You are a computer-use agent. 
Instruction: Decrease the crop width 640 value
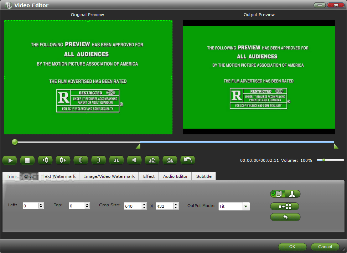click(144, 208)
